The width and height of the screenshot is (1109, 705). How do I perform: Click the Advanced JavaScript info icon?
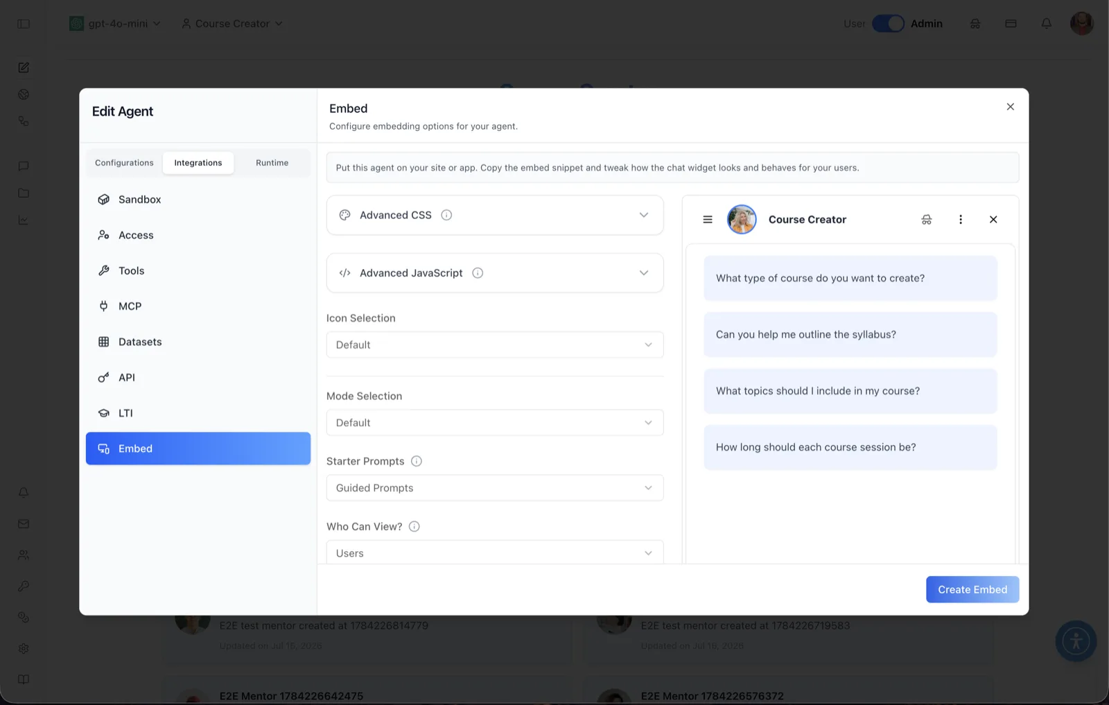[x=478, y=273]
